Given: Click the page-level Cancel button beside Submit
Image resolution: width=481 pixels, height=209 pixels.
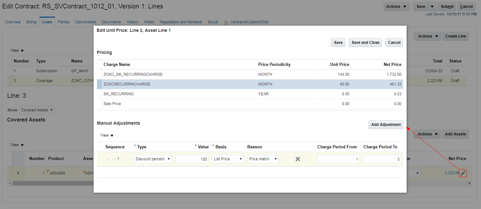Looking at the screenshot, I should coord(466,7).
